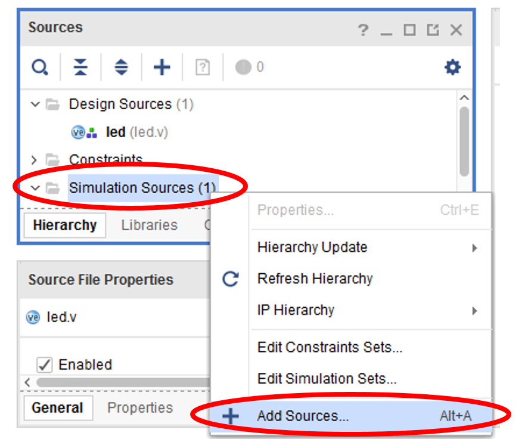The width and height of the screenshot is (525, 442).
Task: Collapse the Design Sources folder
Action: coord(35,105)
